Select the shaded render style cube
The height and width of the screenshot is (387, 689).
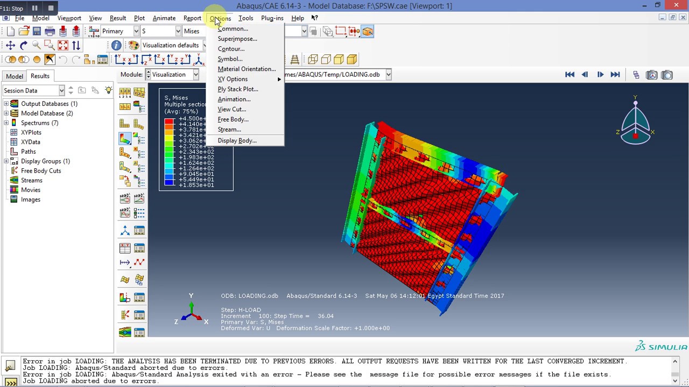pos(352,60)
